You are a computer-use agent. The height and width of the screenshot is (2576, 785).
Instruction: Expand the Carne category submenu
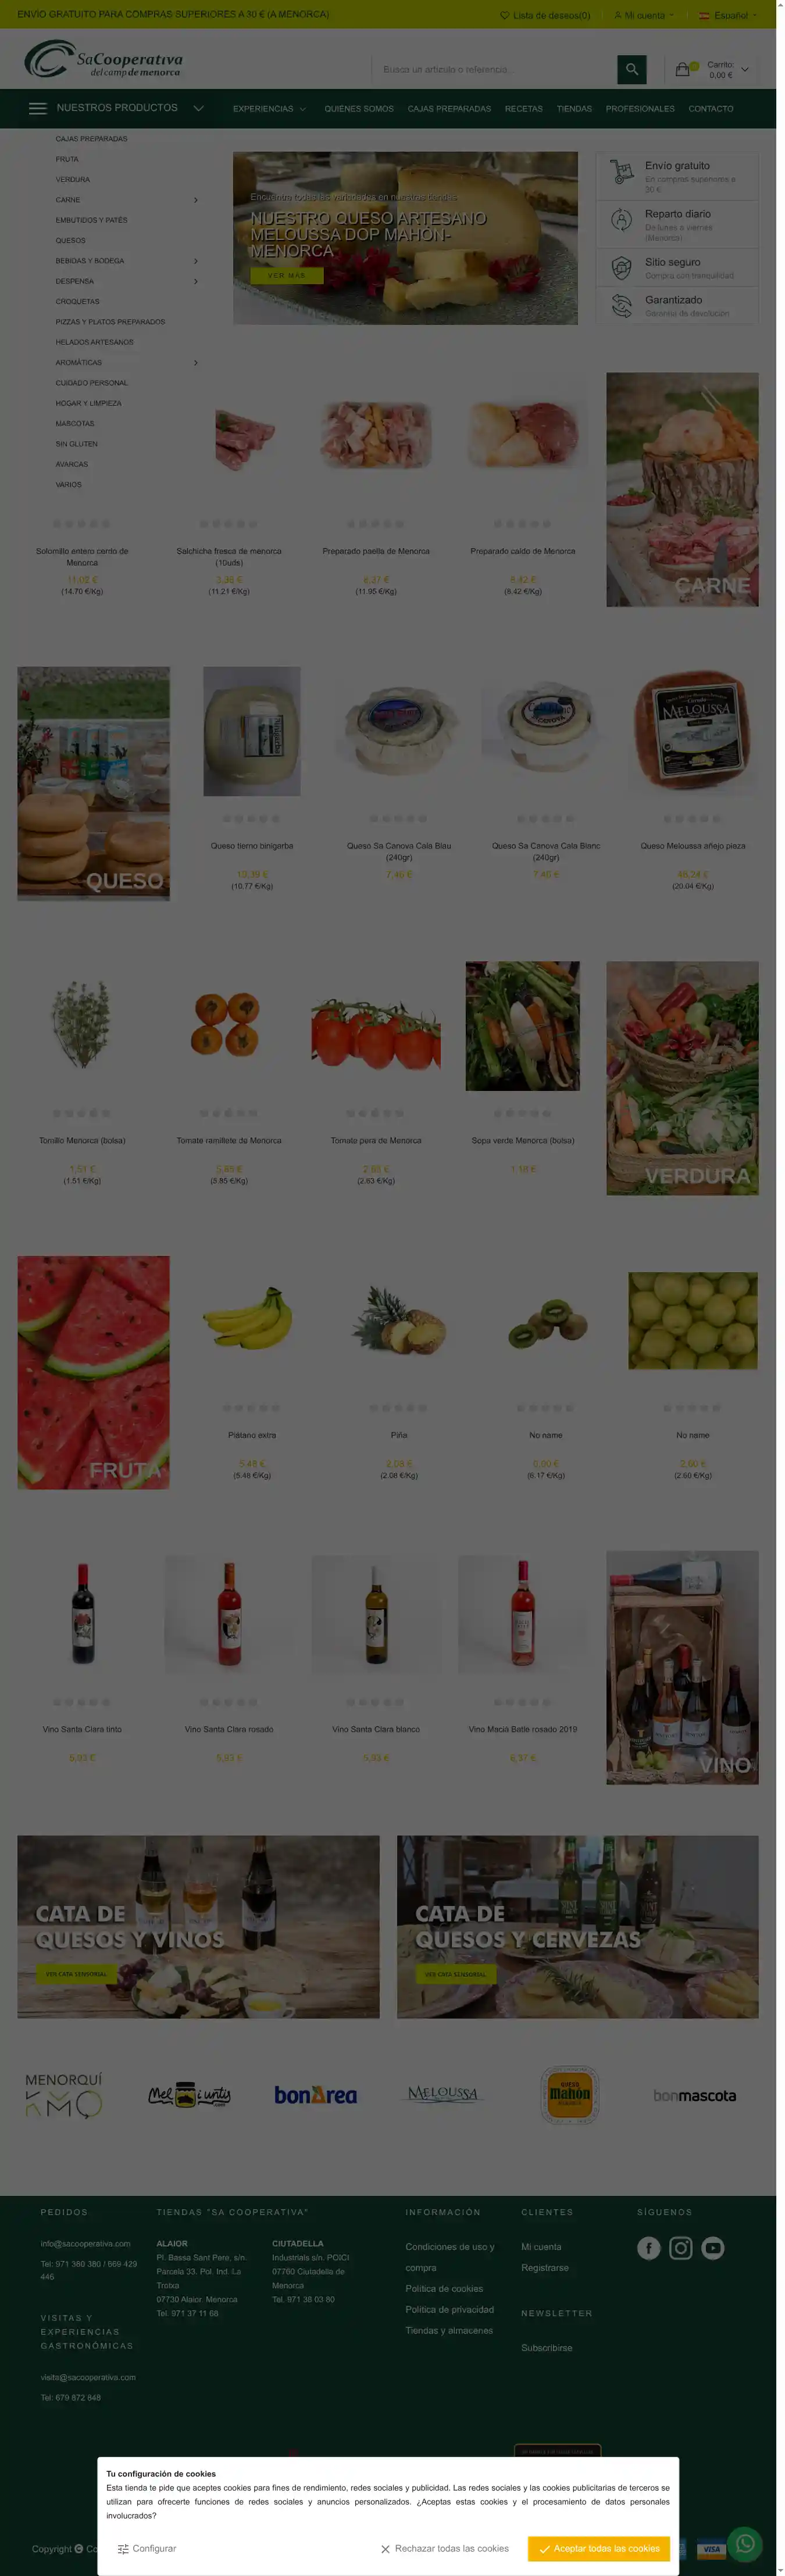click(195, 200)
